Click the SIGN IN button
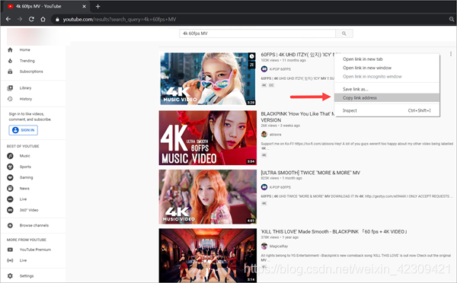 [x=24, y=130]
